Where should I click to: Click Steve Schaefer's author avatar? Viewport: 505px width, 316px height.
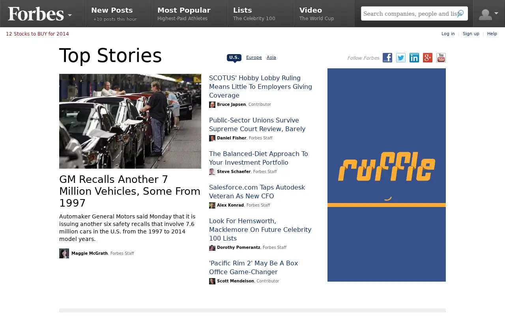coord(212,172)
